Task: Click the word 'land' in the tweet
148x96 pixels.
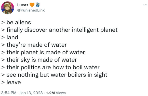Action: [12, 37]
